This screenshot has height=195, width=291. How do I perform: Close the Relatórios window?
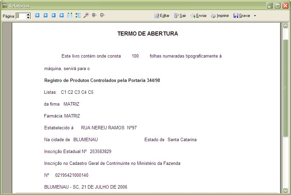285,6
